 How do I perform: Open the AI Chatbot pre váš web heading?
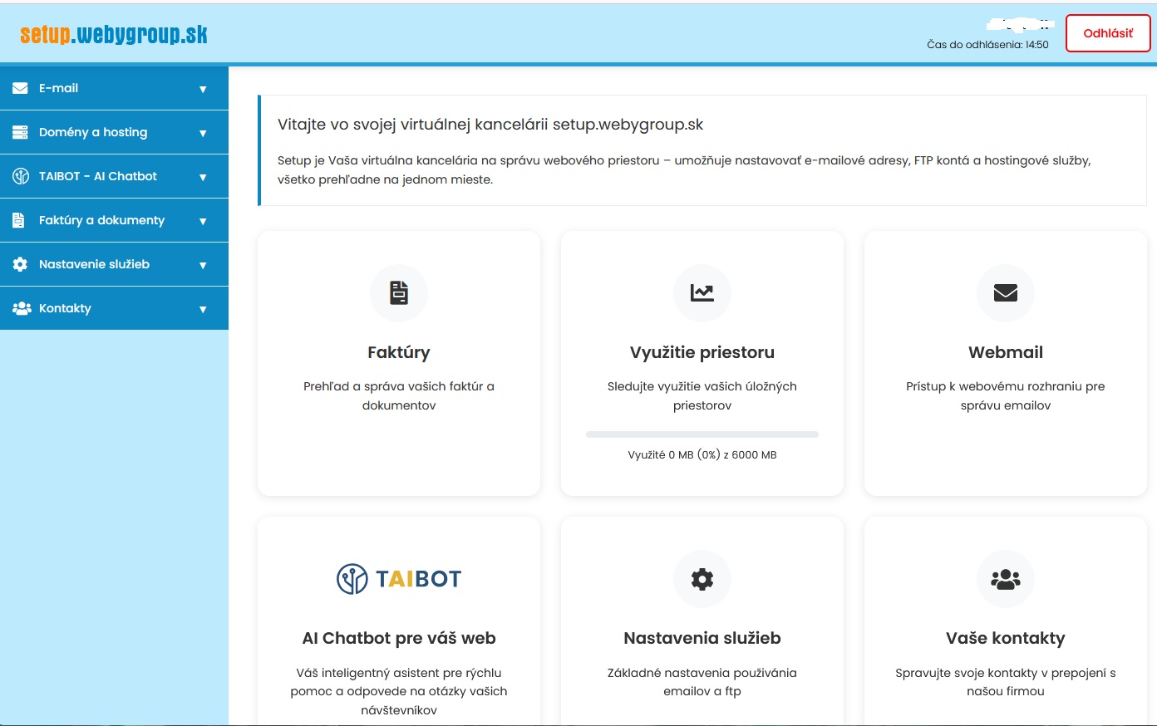click(x=399, y=638)
